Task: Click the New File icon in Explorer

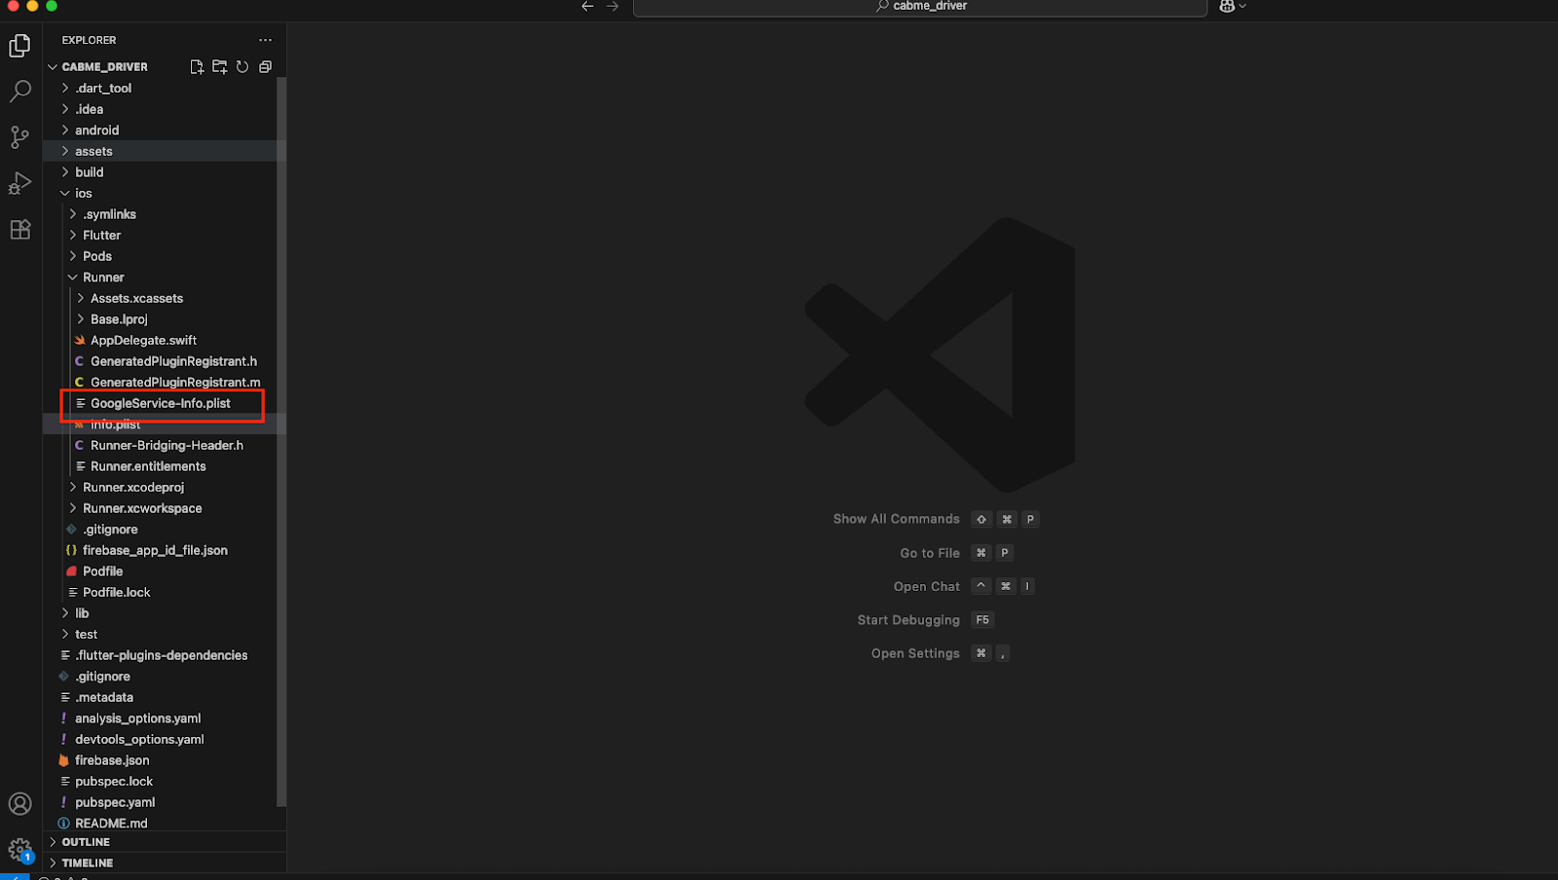Action: pyautogui.click(x=197, y=67)
